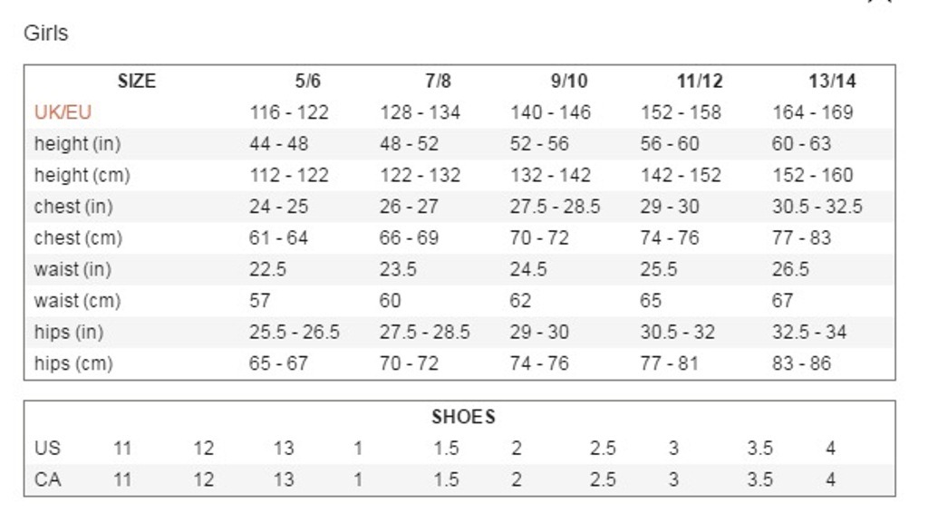Click shoe size 3.5 in US row
Screen dimensions: 928x532
pyautogui.click(x=760, y=448)
